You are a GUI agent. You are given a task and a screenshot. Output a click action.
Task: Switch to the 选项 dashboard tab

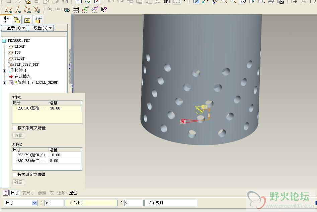tap(61, 193)
